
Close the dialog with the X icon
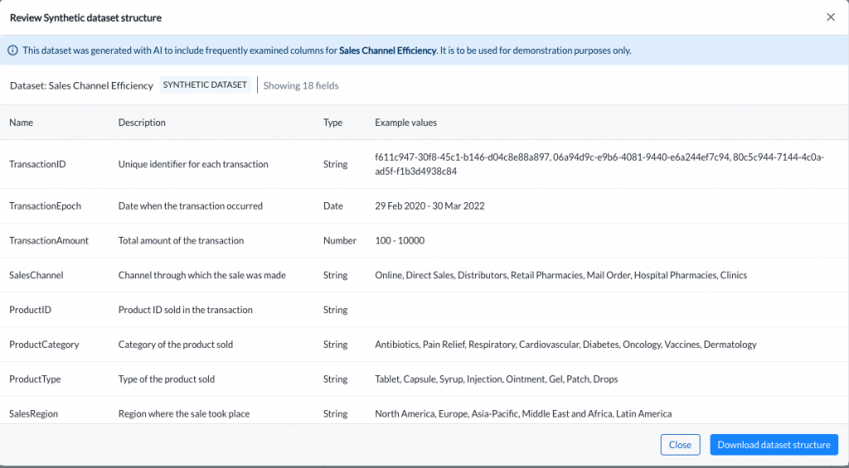click(831, 17)
